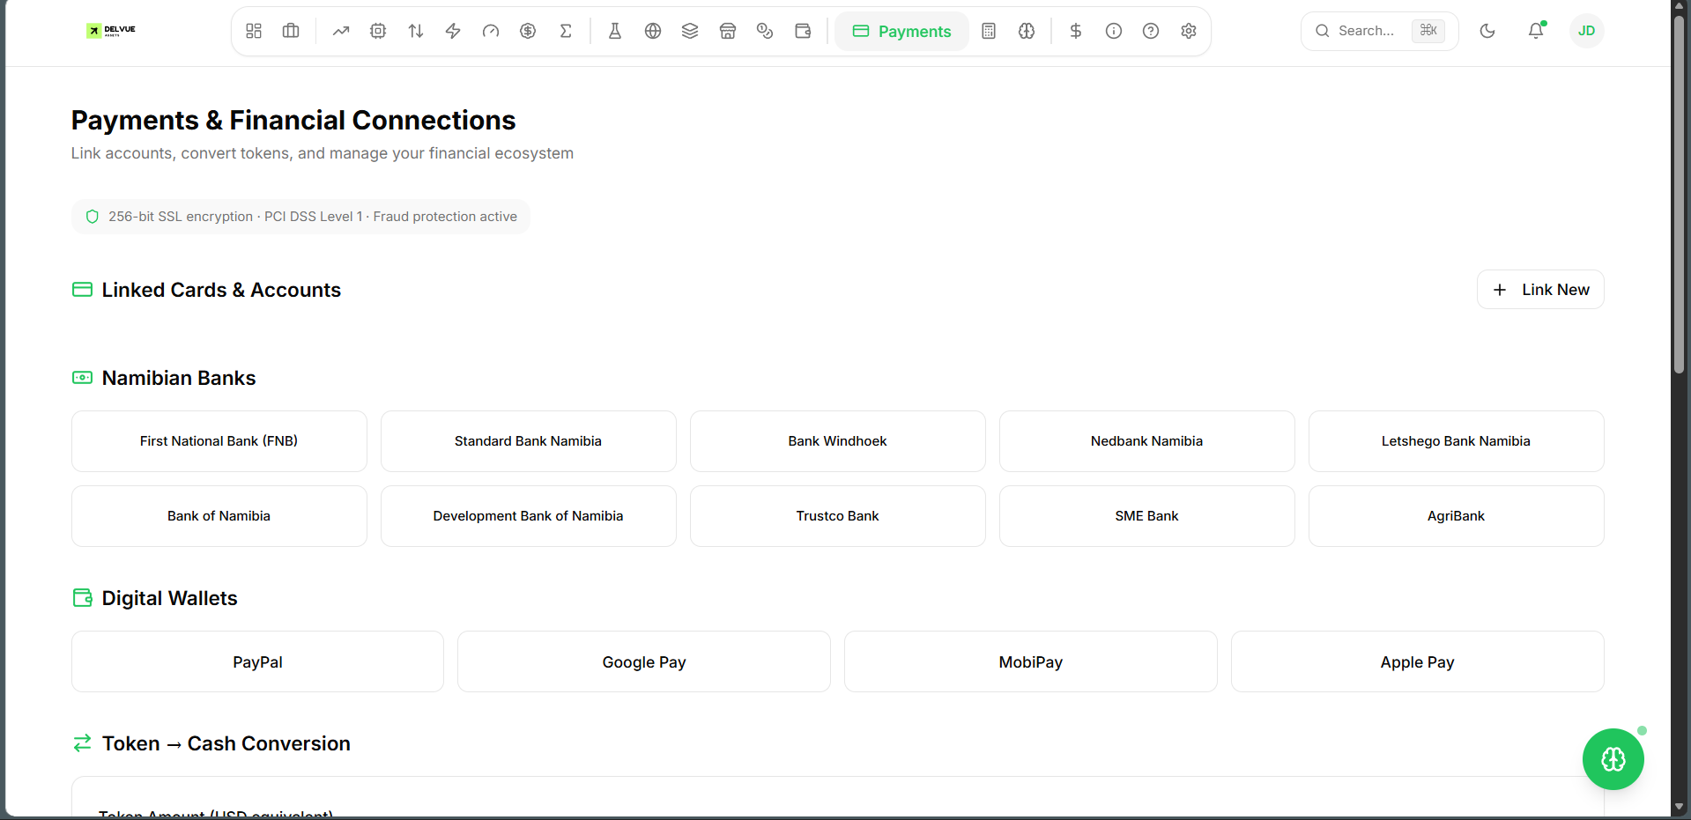The image size is (1691, 820).
Task: Open the circled dollar icon
Action: click(528, 31)
